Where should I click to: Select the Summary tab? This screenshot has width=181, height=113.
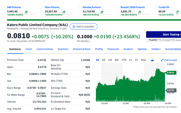15,49
